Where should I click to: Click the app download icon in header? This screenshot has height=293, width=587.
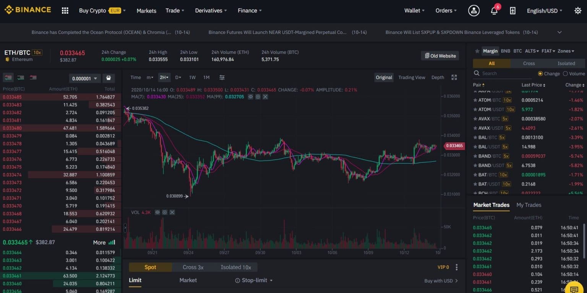(513, 11)
